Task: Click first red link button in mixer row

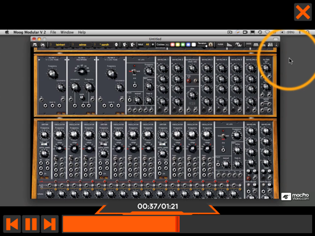Action: pyautogui.click(x=55, y=182)
